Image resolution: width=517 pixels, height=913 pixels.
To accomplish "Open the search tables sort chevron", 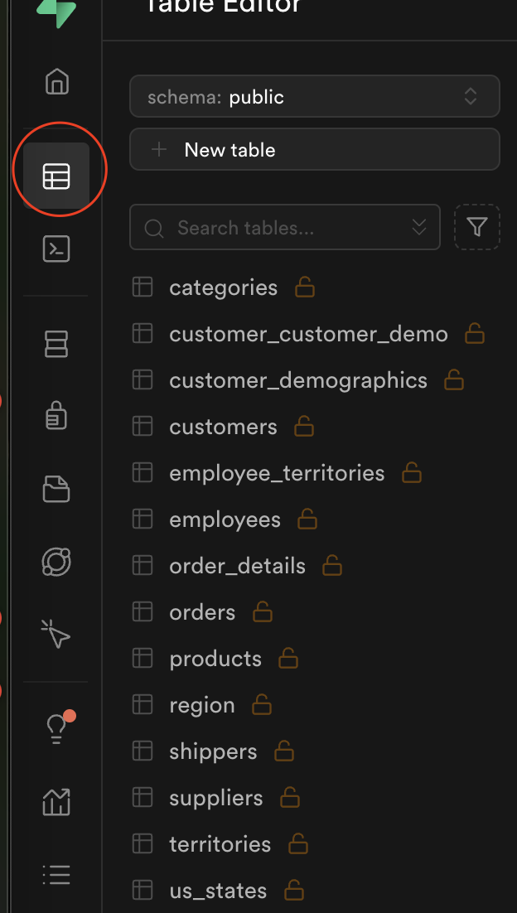I will [x=419, y=228].
